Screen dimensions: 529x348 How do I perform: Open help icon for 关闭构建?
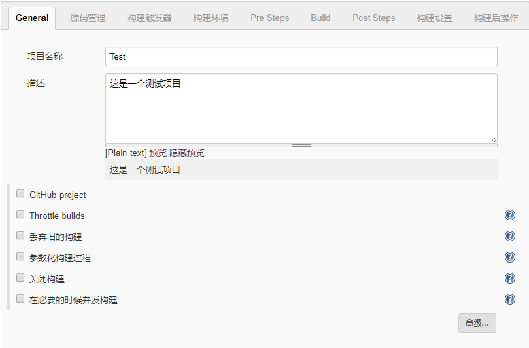click(510, 278)
